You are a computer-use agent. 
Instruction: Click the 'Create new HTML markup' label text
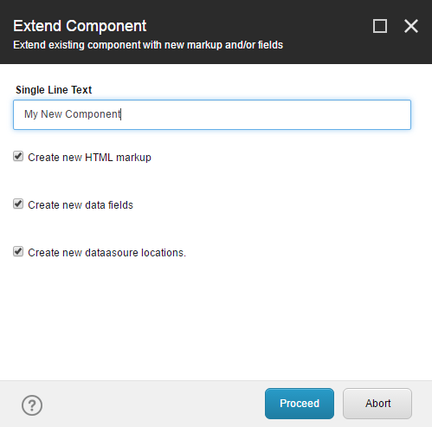click(89, 158)
